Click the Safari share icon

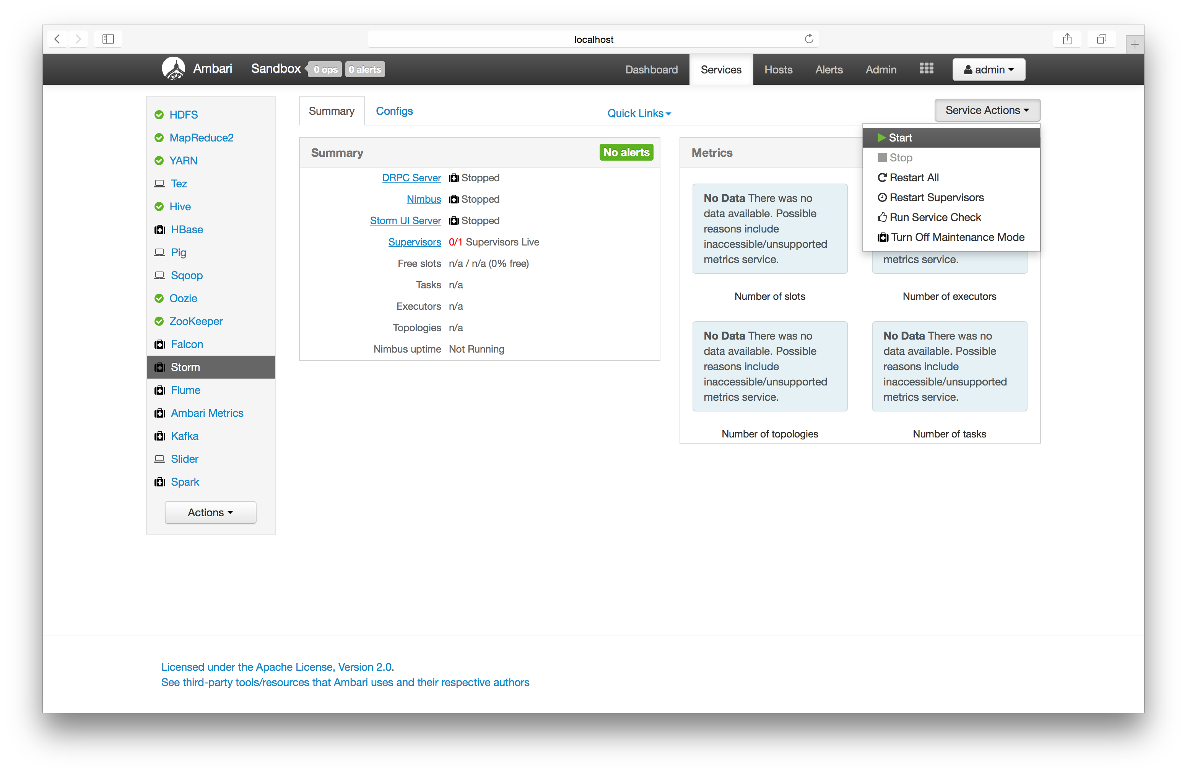[1067, 39]
